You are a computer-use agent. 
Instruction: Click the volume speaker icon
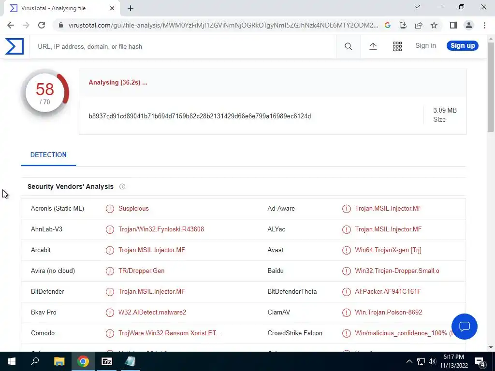[x=432, y=361]
